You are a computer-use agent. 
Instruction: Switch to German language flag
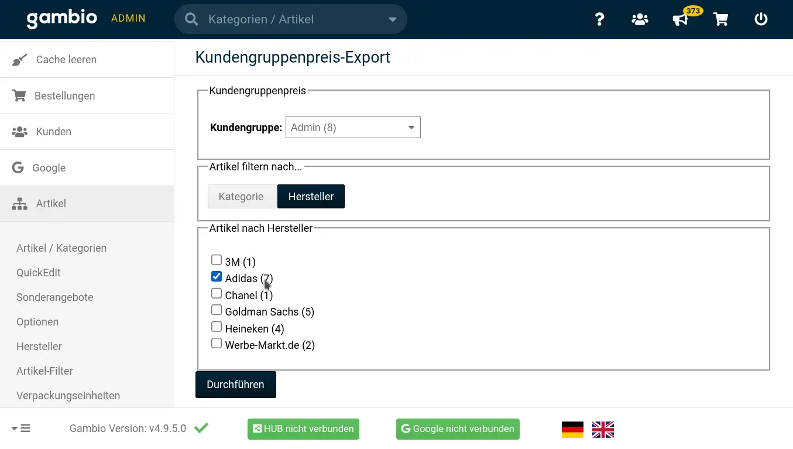572,429
